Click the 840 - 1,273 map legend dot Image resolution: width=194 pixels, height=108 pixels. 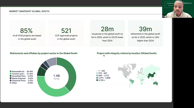[x=97, y=76]
